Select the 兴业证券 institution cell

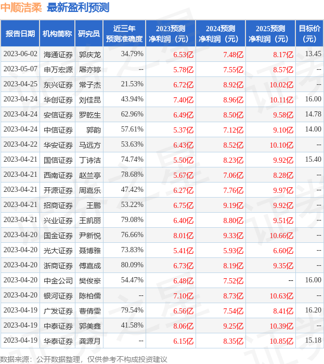pos(58,221)
